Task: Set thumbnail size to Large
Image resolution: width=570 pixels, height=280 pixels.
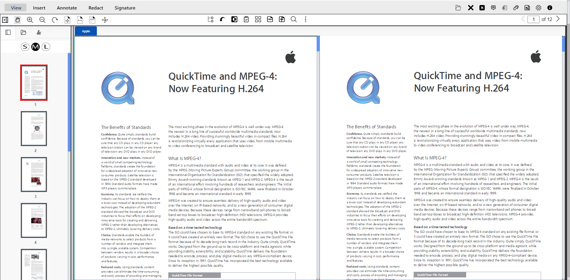Action: (46, 47)
